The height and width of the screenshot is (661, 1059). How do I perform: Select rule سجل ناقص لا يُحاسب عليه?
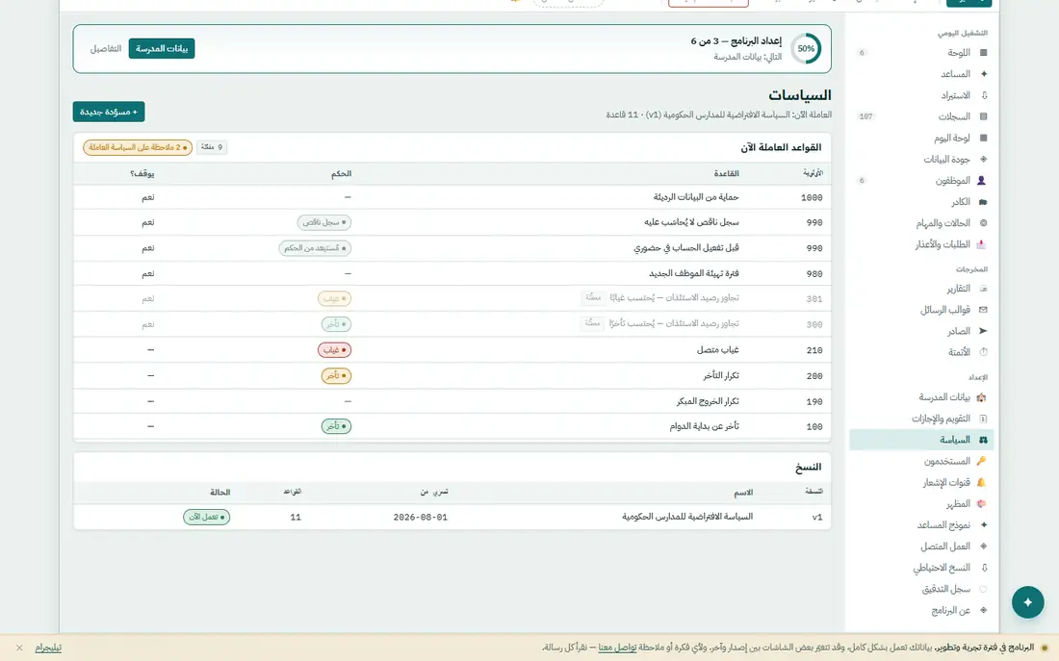click(x=452, y=222)
